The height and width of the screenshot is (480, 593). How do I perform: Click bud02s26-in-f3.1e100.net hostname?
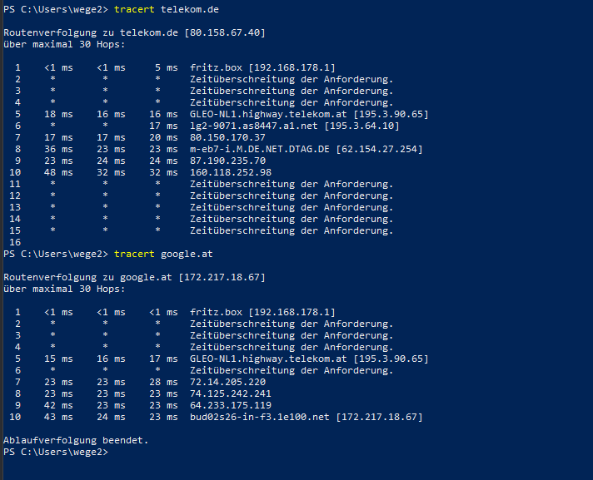[x=260, y=418]
